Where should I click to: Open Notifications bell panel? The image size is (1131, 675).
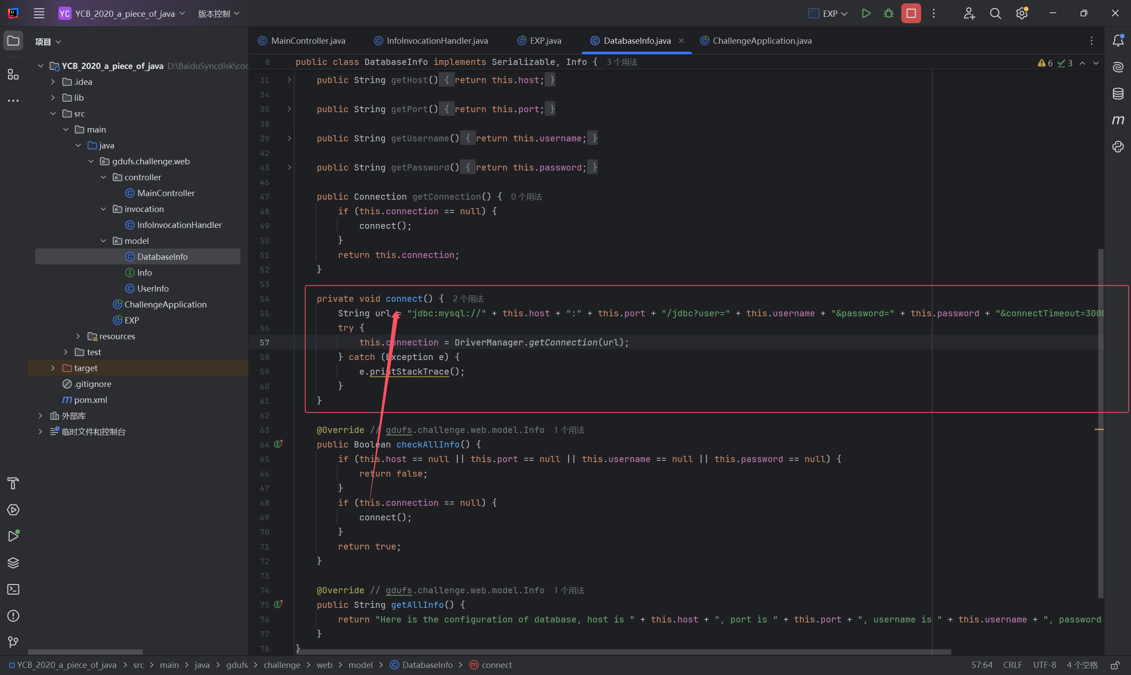1118,41
